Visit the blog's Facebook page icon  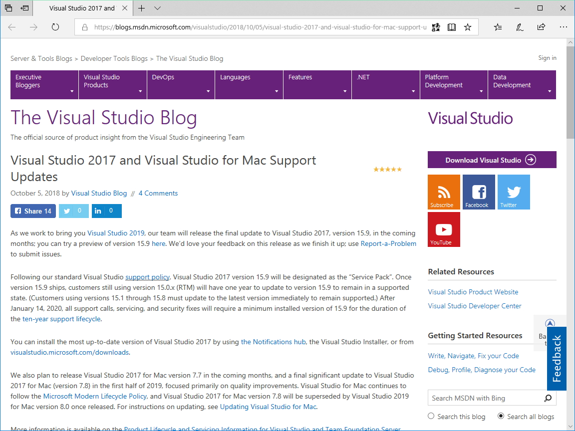pos(478,192)
